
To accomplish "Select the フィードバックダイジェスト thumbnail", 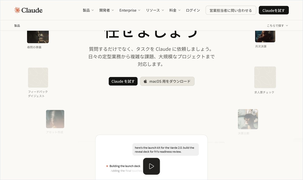I will point(38,78).
